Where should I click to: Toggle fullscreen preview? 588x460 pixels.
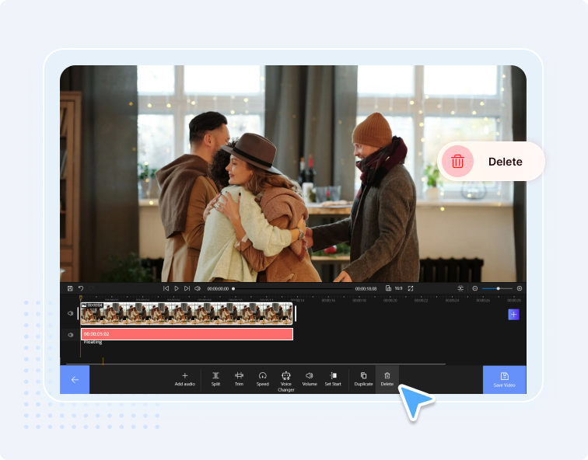[x=411, y=288]
